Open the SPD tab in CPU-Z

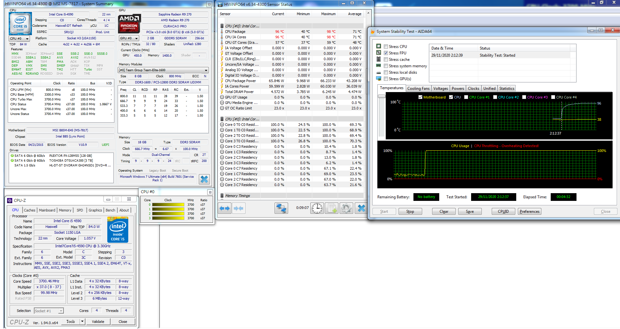tap(80, 210)
